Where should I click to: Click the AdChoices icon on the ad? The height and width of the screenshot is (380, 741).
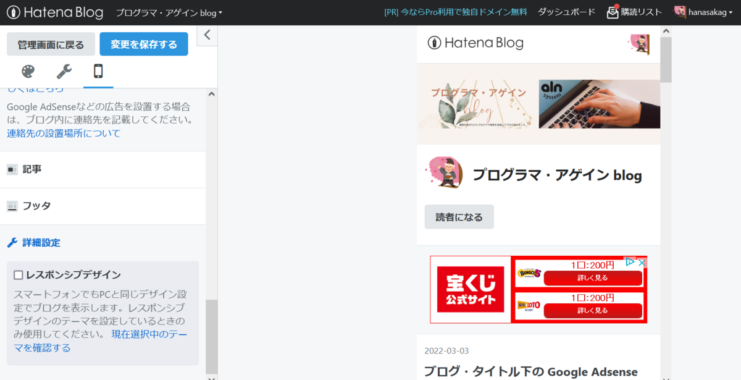[630, 262]
